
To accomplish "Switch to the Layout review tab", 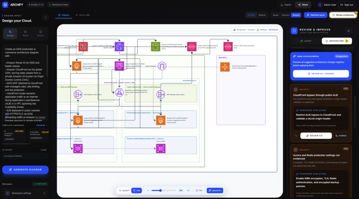I will 306,41.
